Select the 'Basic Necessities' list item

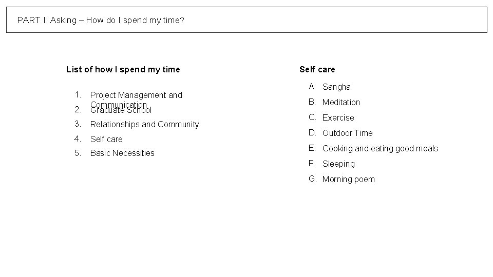click(122, 153)
